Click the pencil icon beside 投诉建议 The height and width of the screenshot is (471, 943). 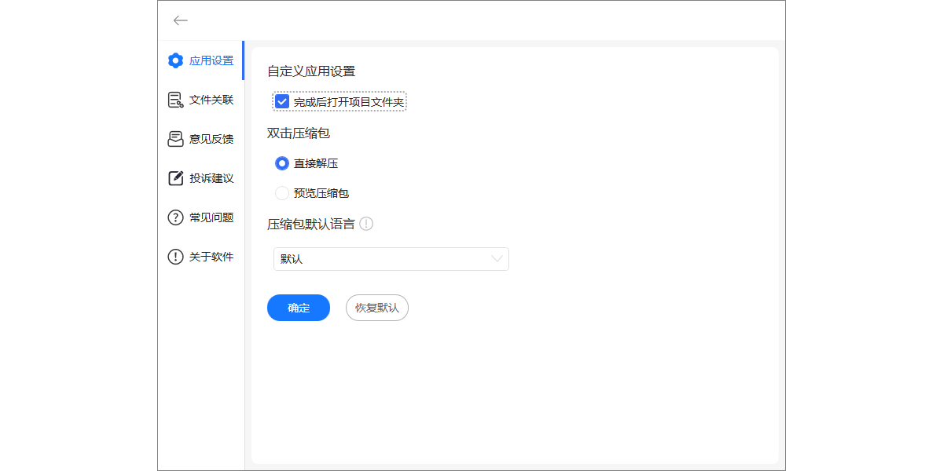(175, 178)
